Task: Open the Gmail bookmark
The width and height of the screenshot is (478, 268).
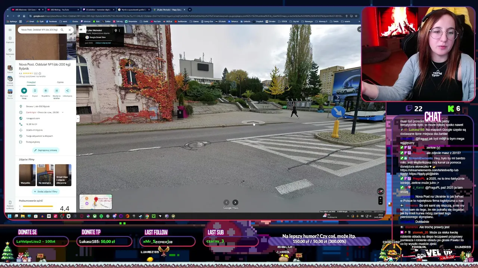Action: (x=31, y=21)
